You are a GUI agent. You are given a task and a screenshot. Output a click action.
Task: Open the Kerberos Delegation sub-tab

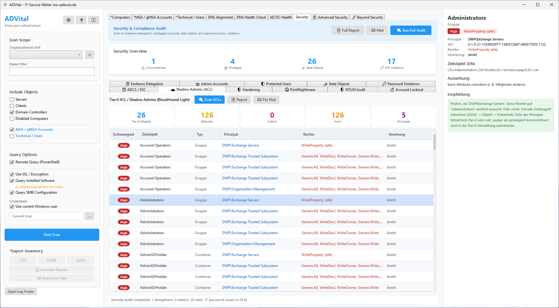coord(144,84)
